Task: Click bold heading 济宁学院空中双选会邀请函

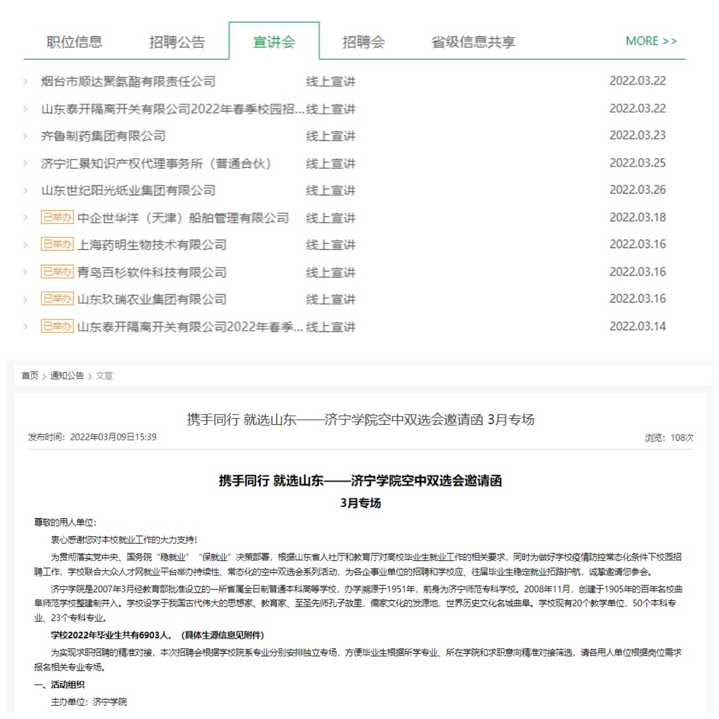Action: [x=360, y=481]
